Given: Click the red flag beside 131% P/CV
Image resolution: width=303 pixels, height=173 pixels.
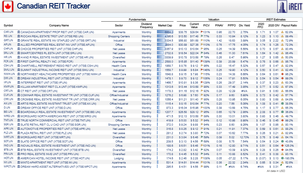Looking at the screenshot, I should (x=202, y=32).
